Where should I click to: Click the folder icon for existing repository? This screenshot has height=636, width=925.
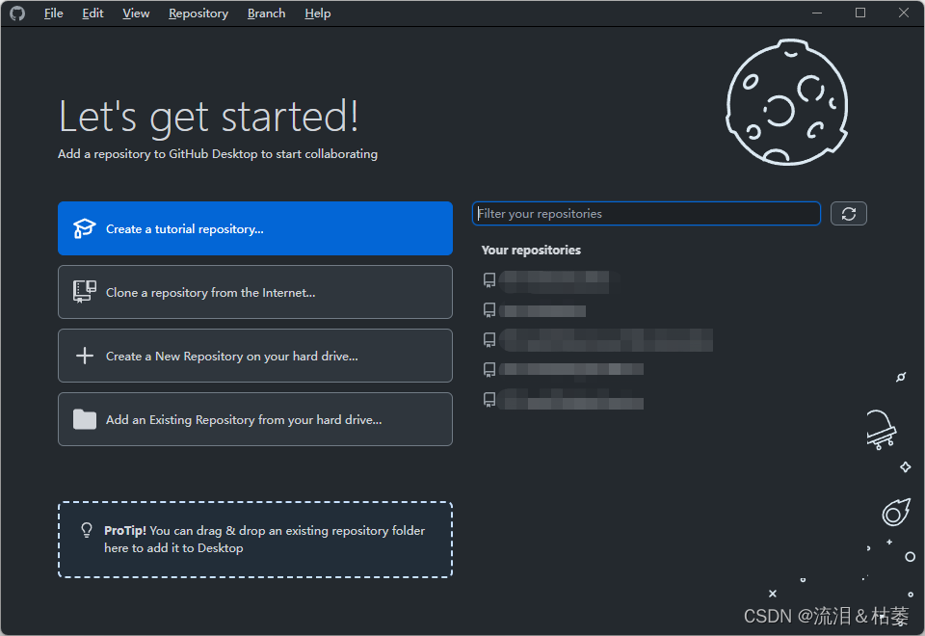(x=85, y=419)
